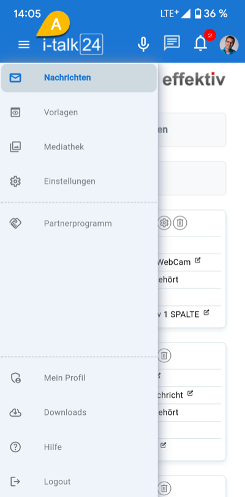This screenshot has height=497, width=245.
Task: Click Logout in the drawer
Action: pos(79,482)
